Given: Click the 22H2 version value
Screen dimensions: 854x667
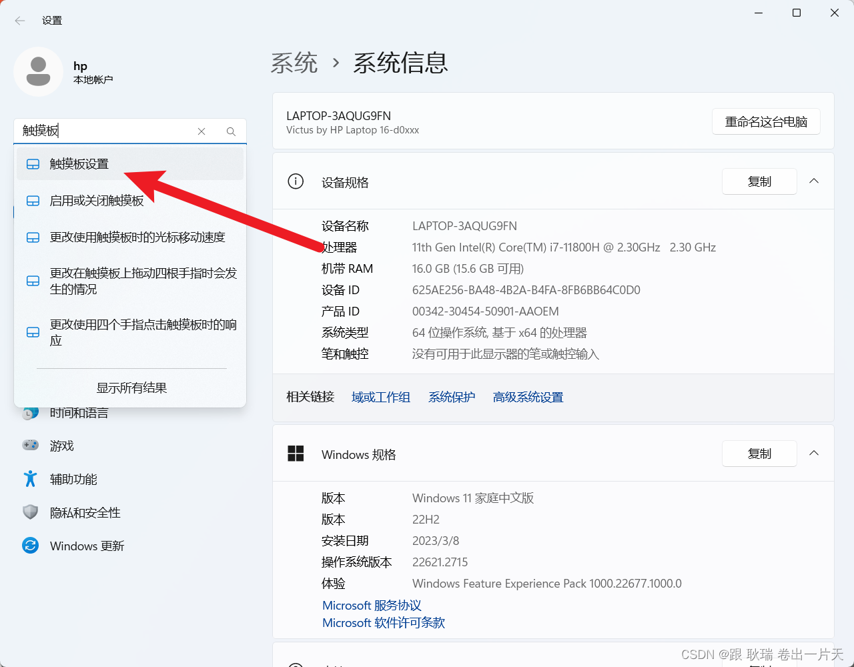Looking at the screenshot, I should [426, 520].
